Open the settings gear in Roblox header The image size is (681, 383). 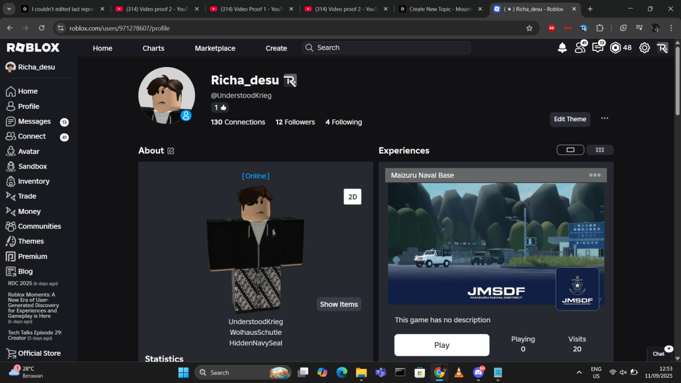[x=645, y=48]
